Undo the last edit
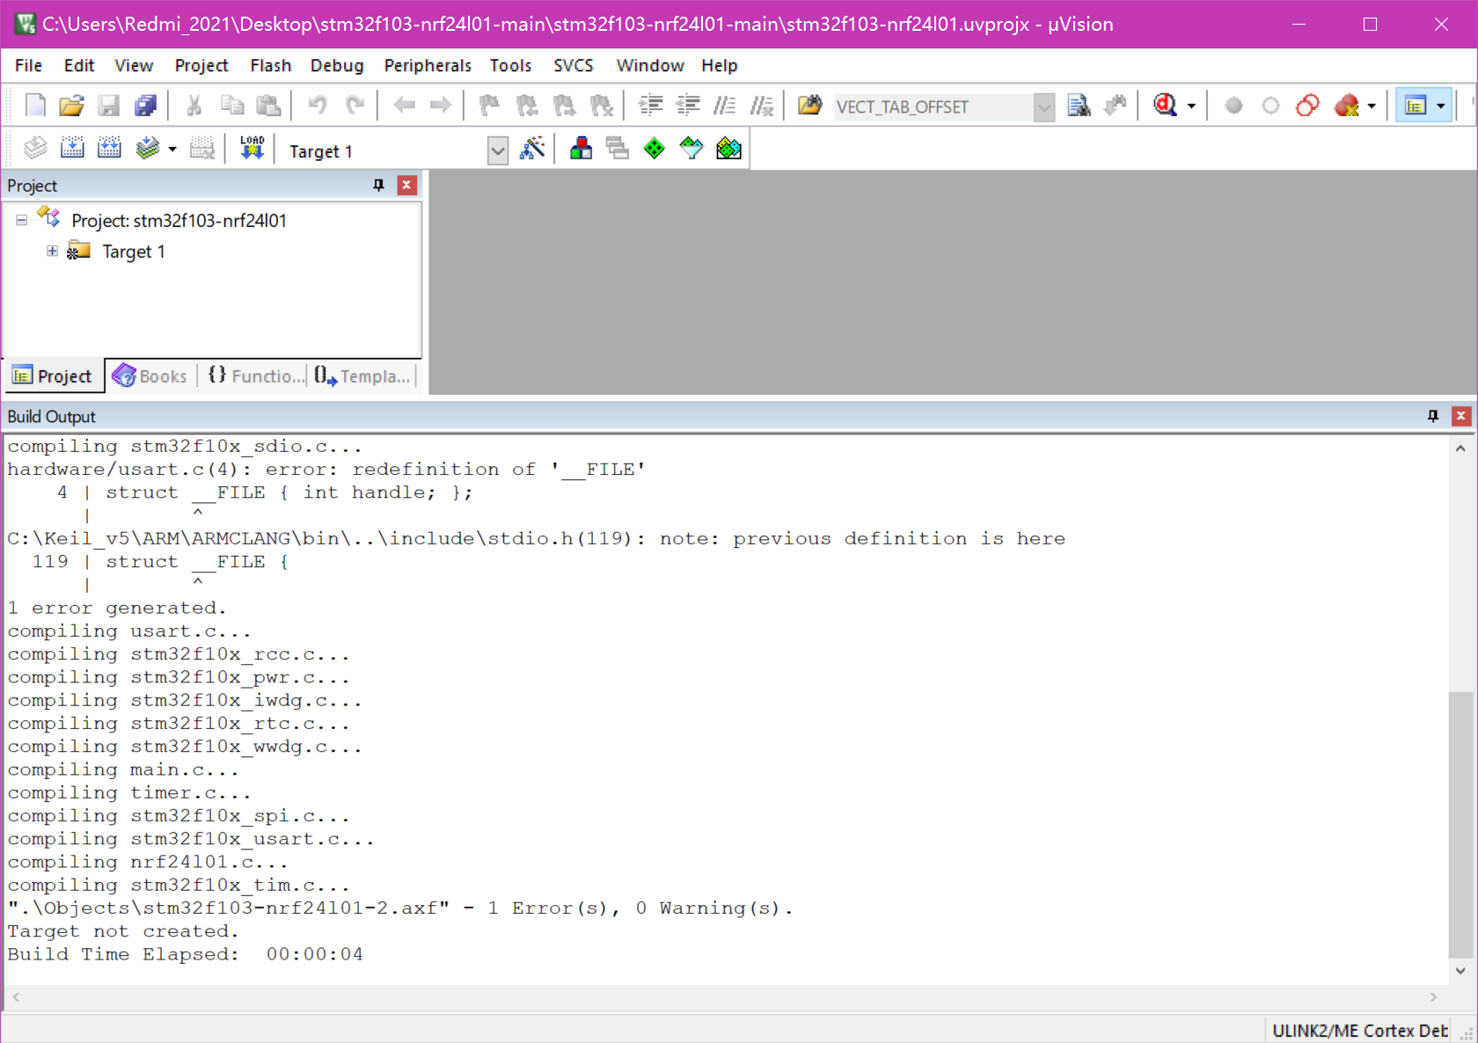Image resolution: width=1478 pixels, height=1043 pixels. point(317,106)
